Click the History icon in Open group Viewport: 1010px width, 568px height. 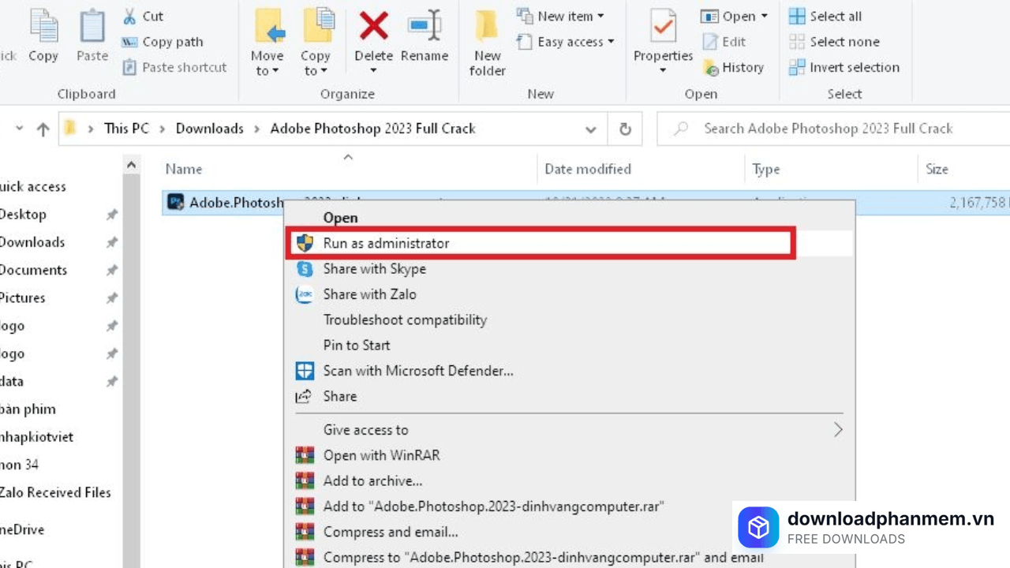(x=711, y=68)
